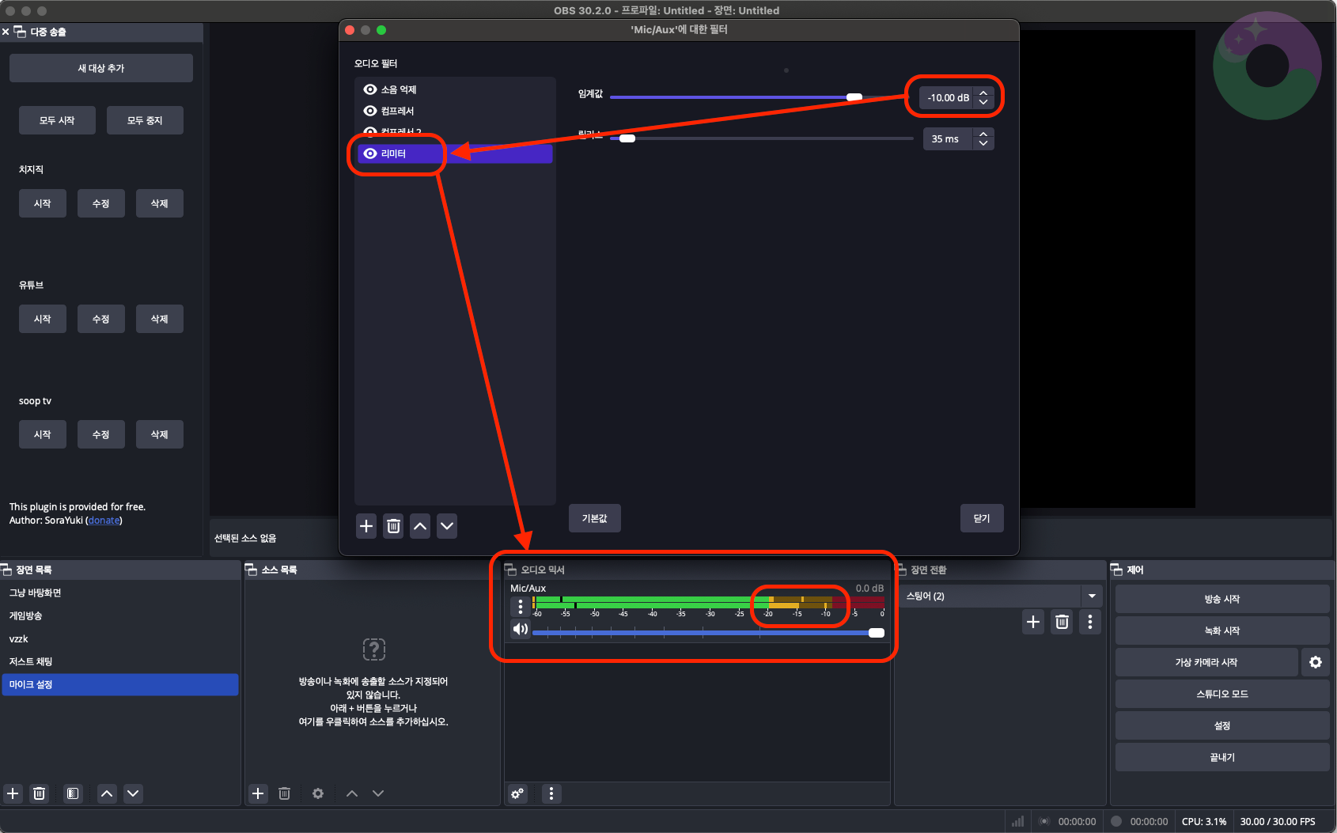Toggle eye icon of 리미터 filter

[x=369, y=153]
